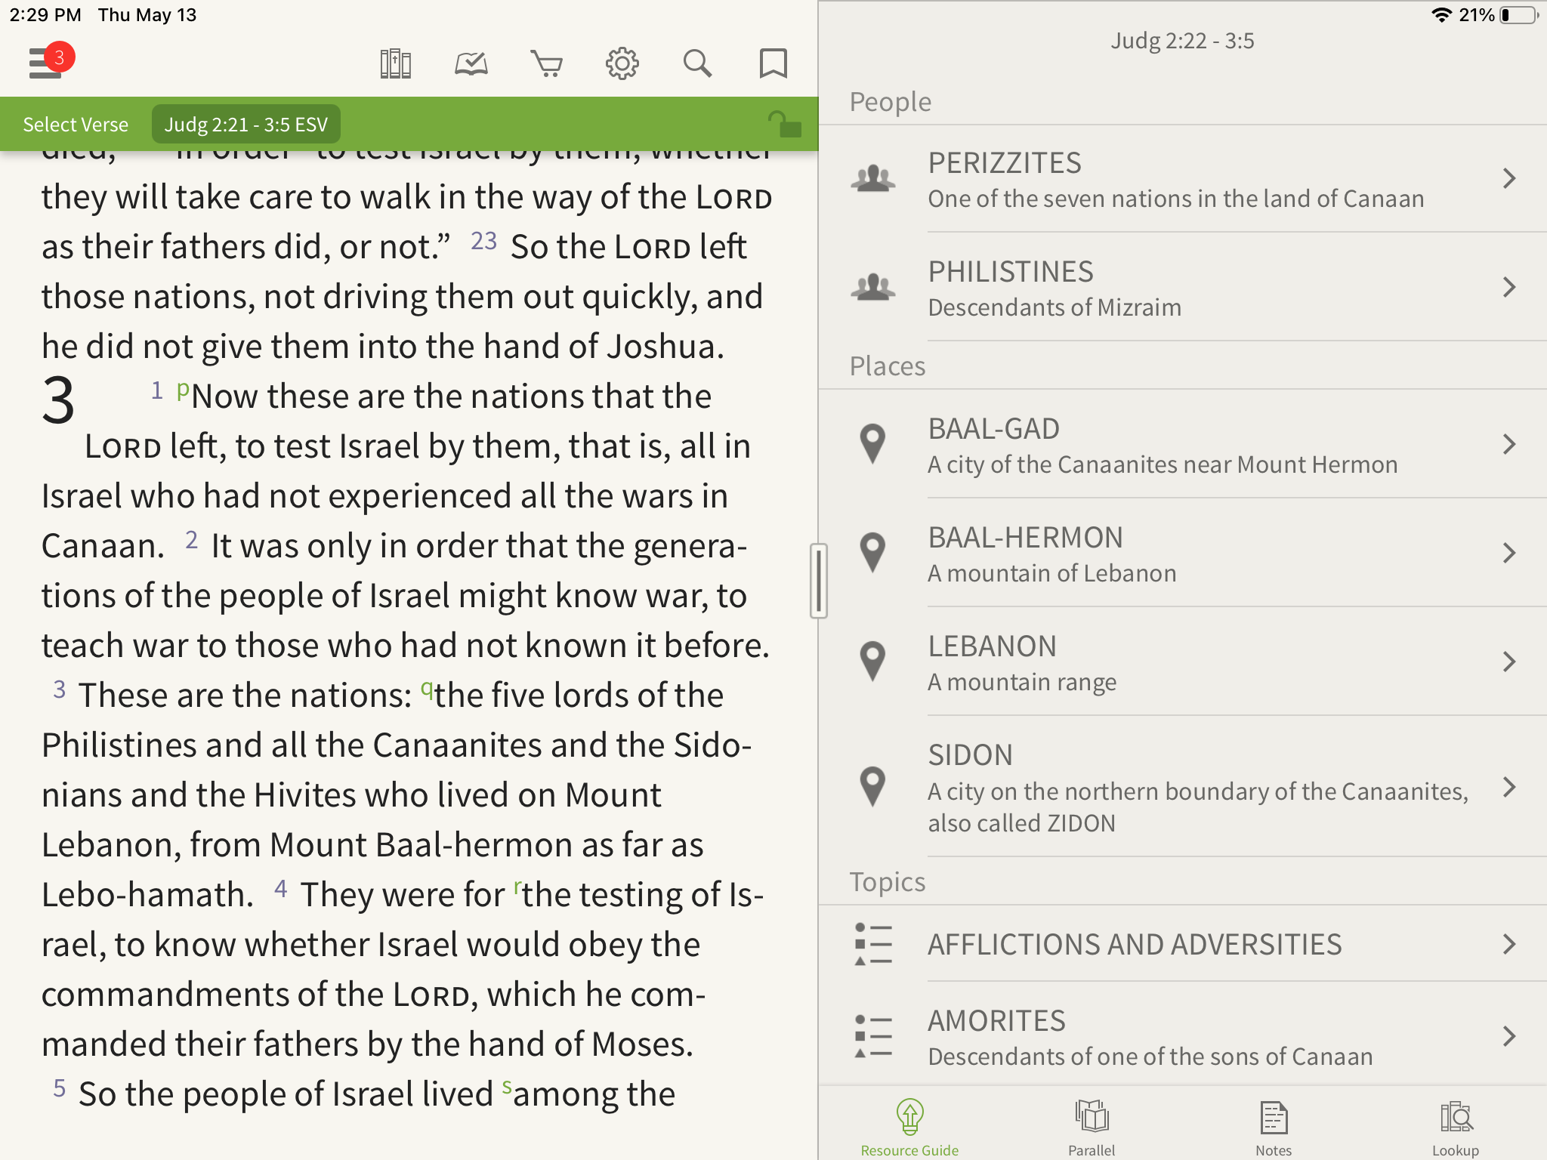1547x1160 pixels.
Task: Open settings gear icon
Action: pyautogui.click(x=622, y=64)
